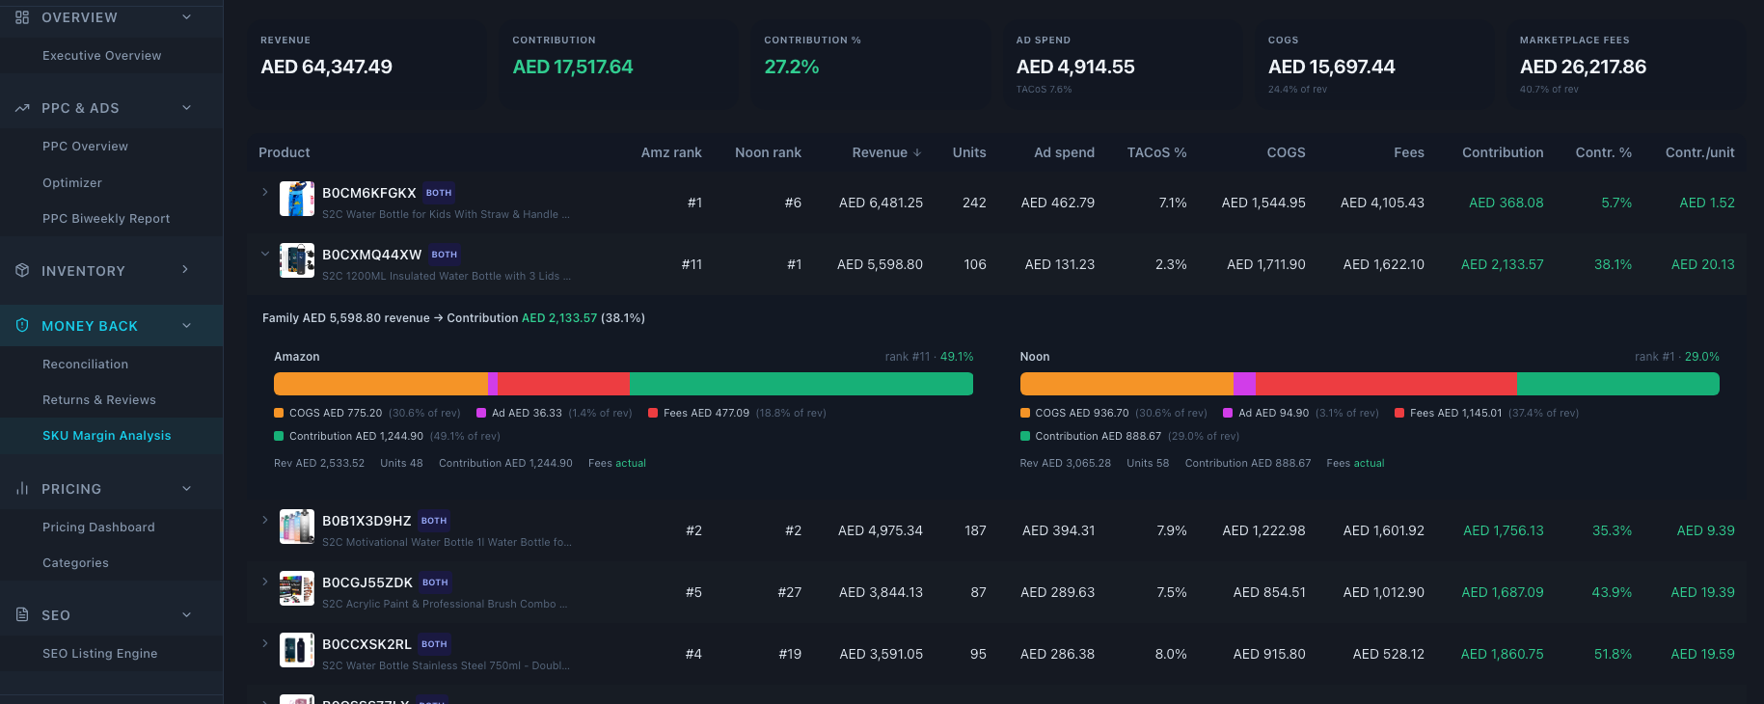Expand the B0CCXSK2RL product row
This screenshot has height=704, width=1764.
[265, 643]
